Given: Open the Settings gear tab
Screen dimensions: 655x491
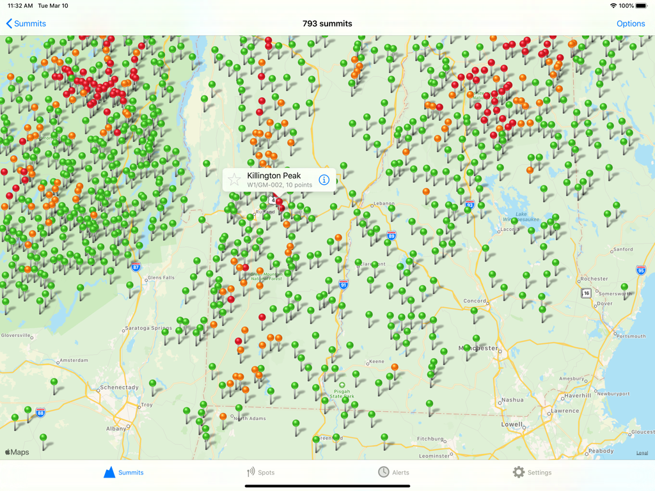Looking at the screenshot, I should coord(532,472).
